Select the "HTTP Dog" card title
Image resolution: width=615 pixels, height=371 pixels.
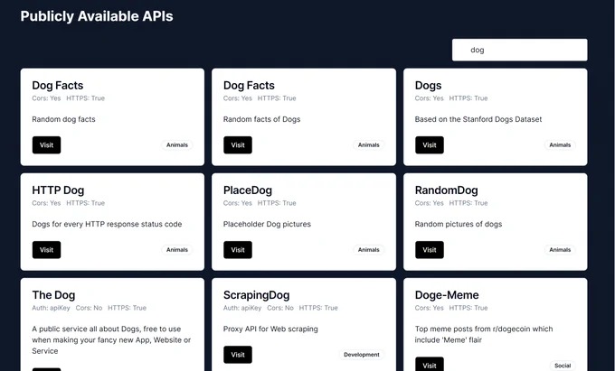[x=58, y=190]
